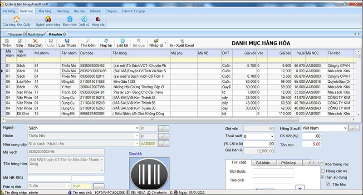
Task: Open Đơn vị tính trash-bin icon
Action: point(69,19)
